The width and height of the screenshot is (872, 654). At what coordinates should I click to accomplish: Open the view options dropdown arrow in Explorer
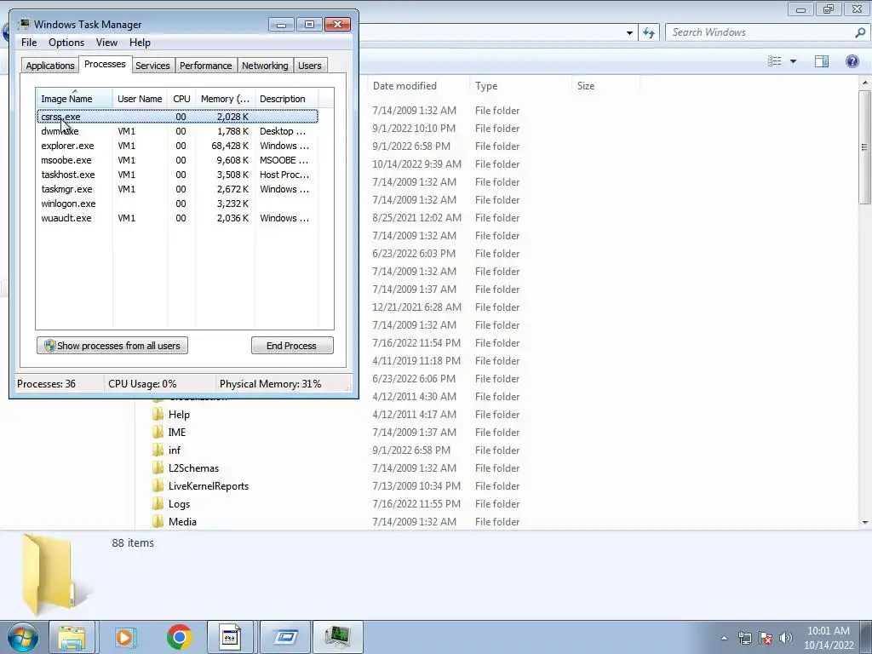[793, 61]
